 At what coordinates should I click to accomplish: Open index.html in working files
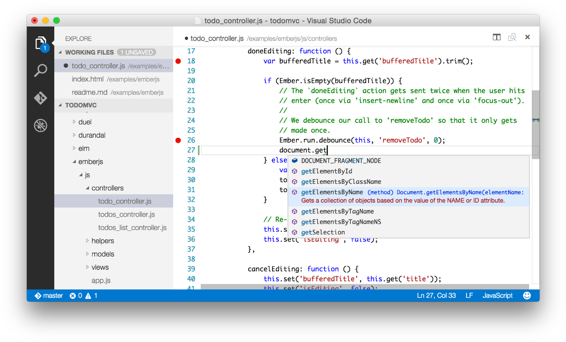point(114,79)
